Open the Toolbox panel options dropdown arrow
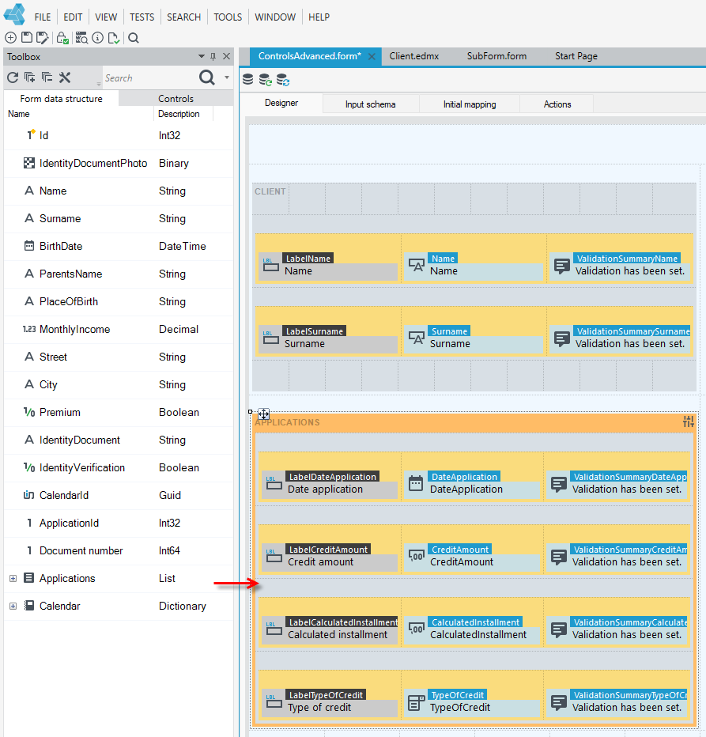The image size is (706, 737). point(201,56)
